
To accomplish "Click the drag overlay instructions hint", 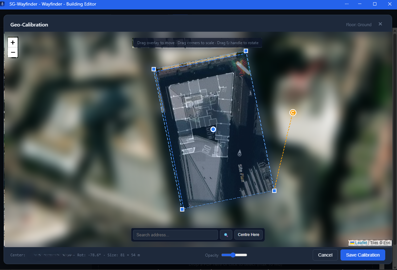I will [x=198, y=43].
